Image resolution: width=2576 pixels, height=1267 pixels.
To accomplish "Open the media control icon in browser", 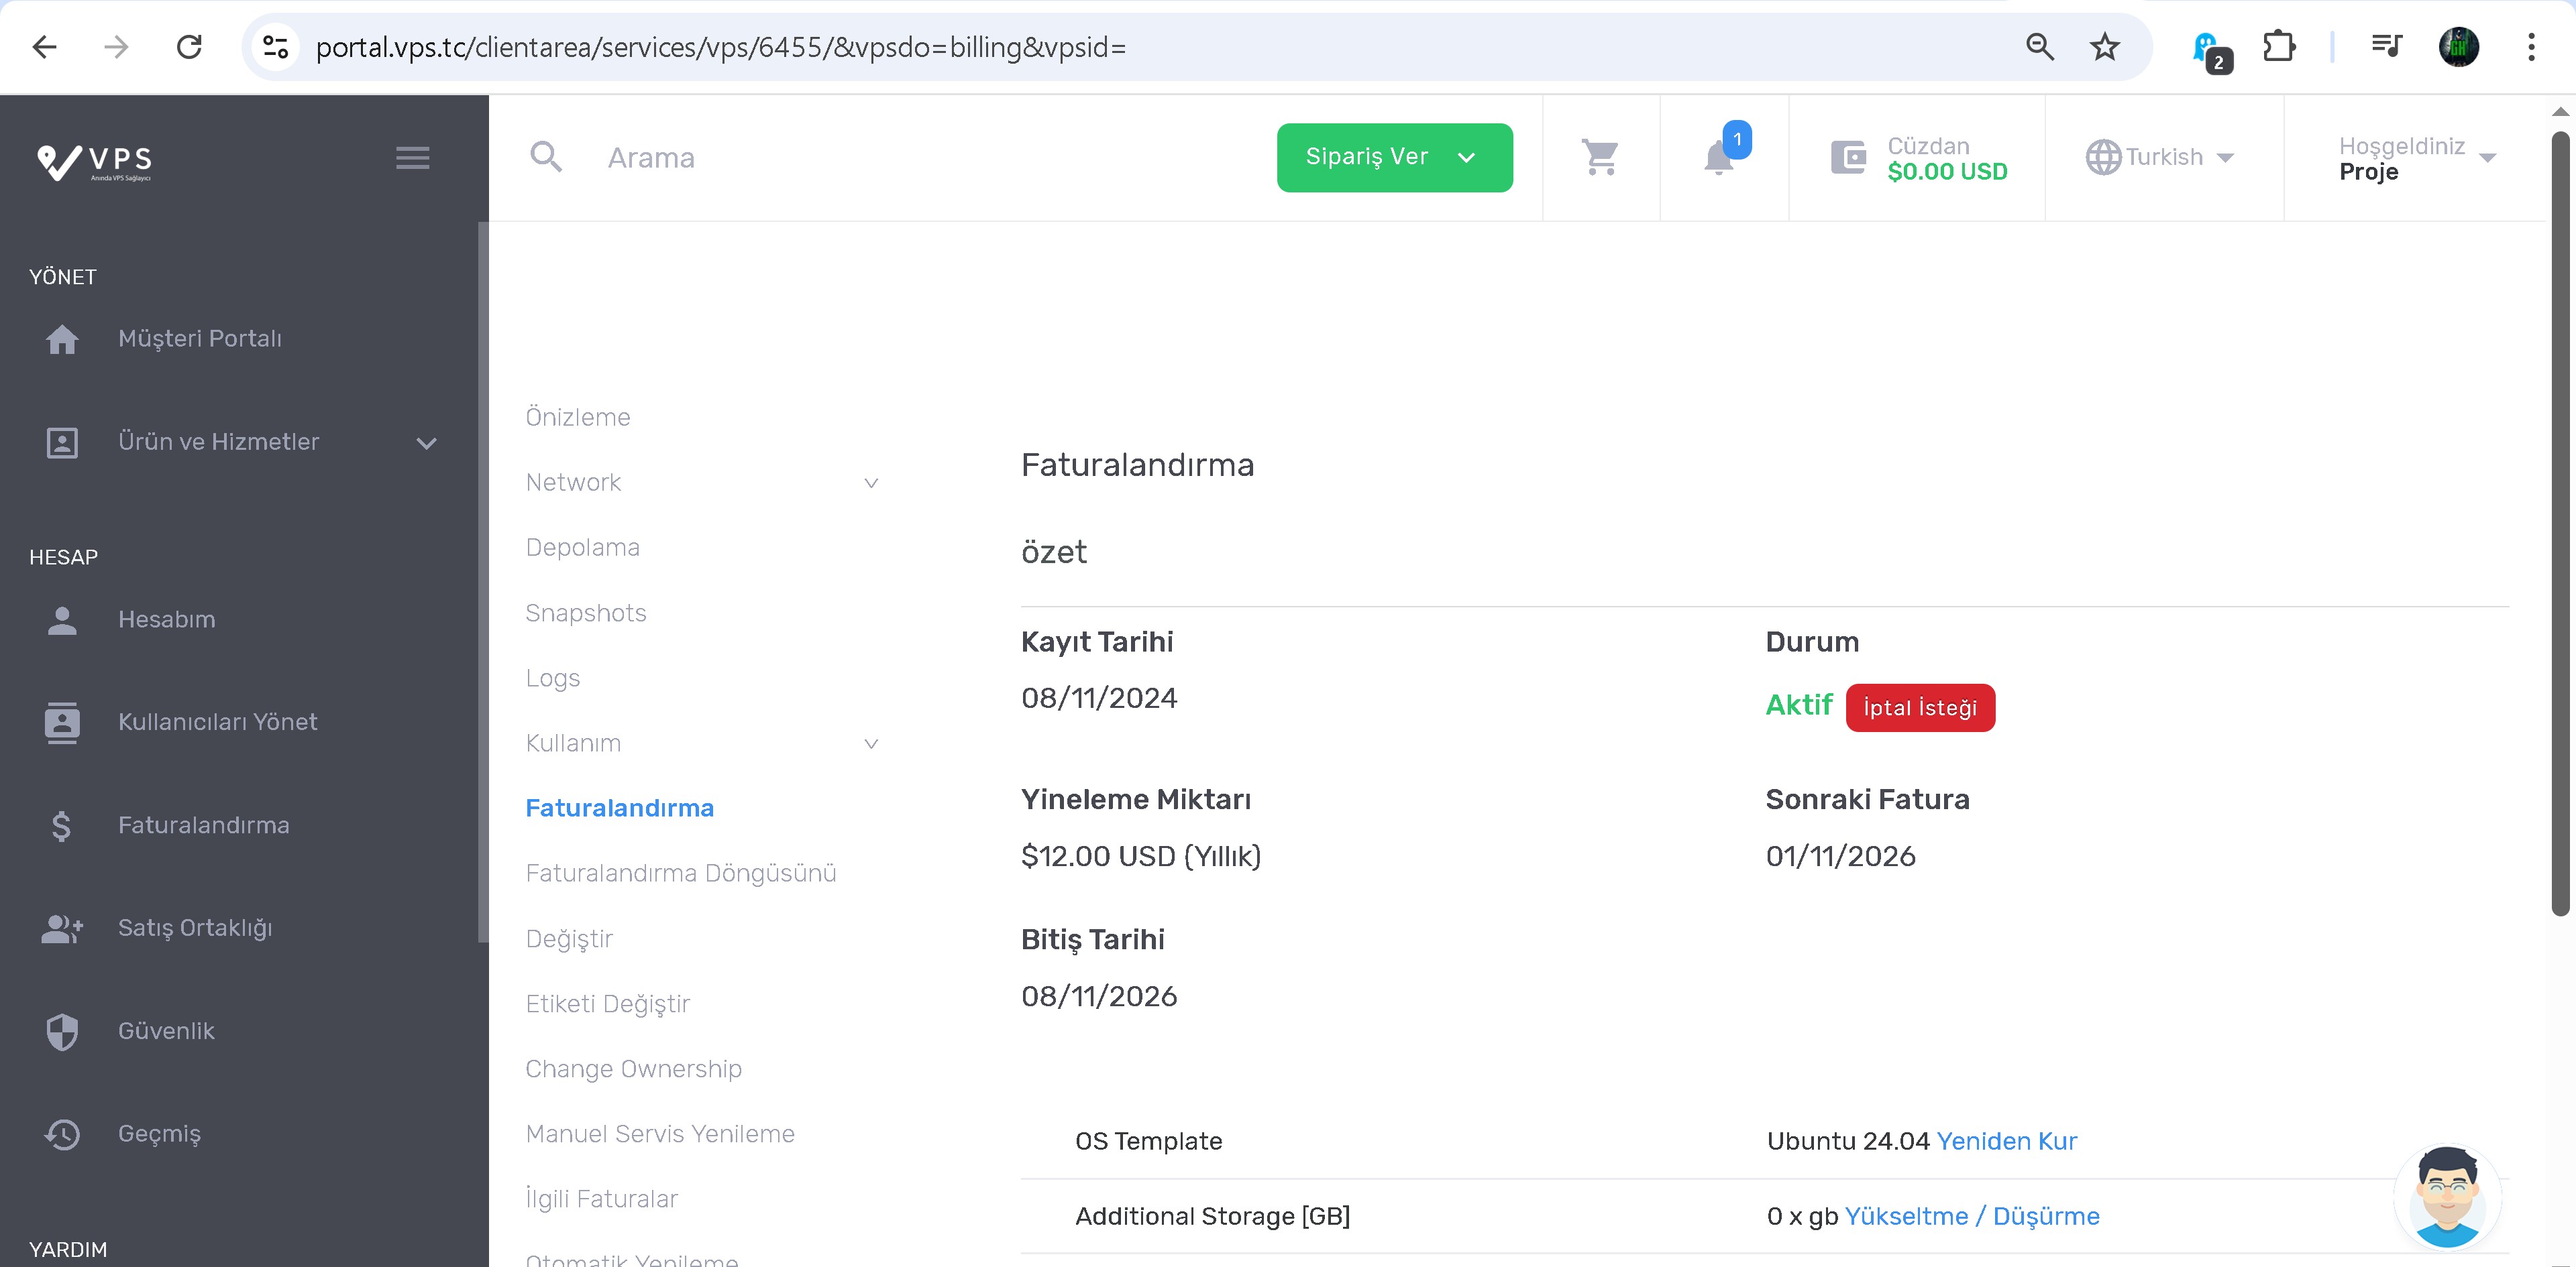I will (2386, 47).
